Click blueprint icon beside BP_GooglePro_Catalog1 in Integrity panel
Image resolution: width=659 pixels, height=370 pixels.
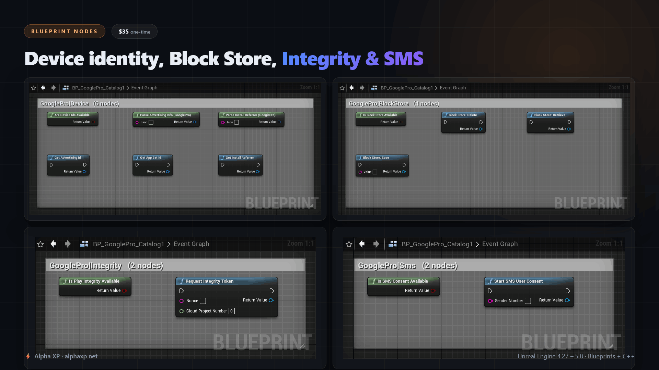84,244
